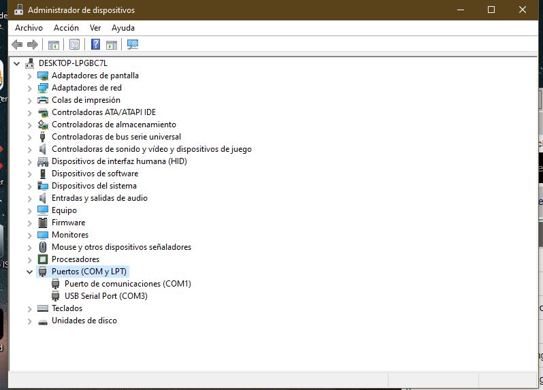Click the Adaptadores de pantalla icon
Viewport: 543px width, 390px height.
(x=43, y=76)
